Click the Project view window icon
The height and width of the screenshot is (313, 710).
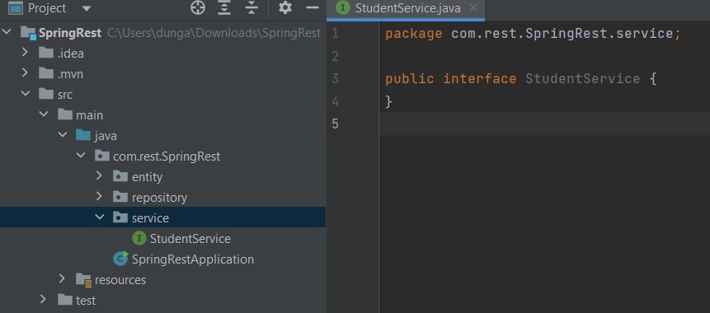(x=16, y=7)
